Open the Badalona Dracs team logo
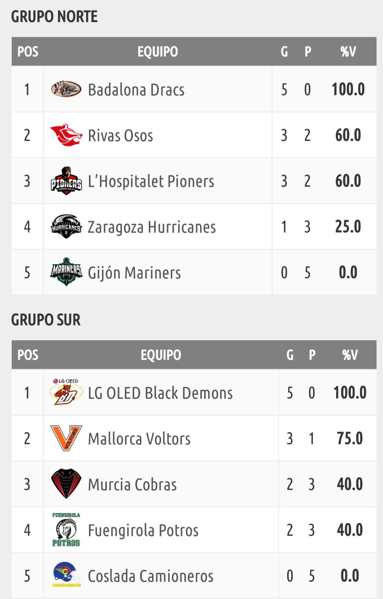Viewport: 383px width, 599px height. click(x=66, y=89)
